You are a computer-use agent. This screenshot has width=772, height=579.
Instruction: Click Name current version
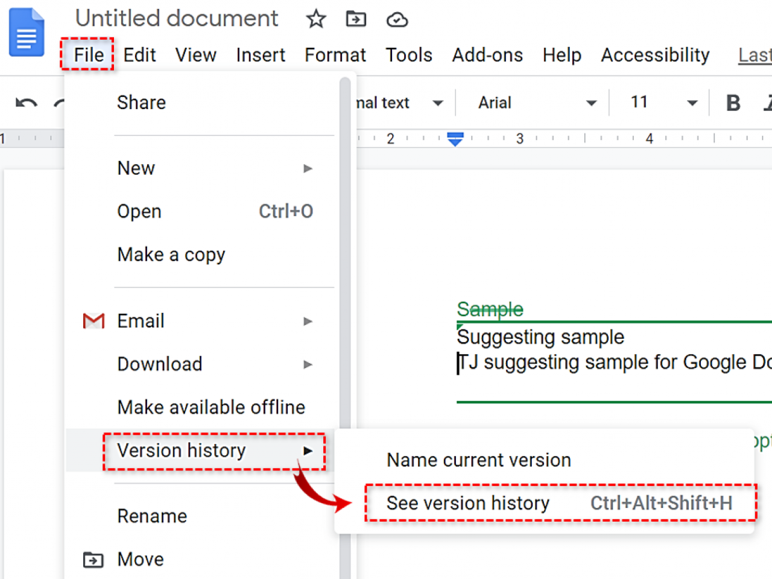pos(478,460)
